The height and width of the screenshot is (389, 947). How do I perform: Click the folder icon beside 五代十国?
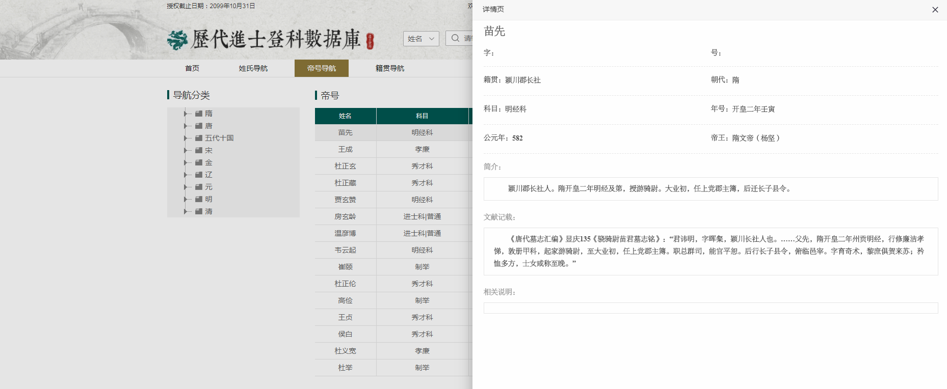click(x=199, y=138)
